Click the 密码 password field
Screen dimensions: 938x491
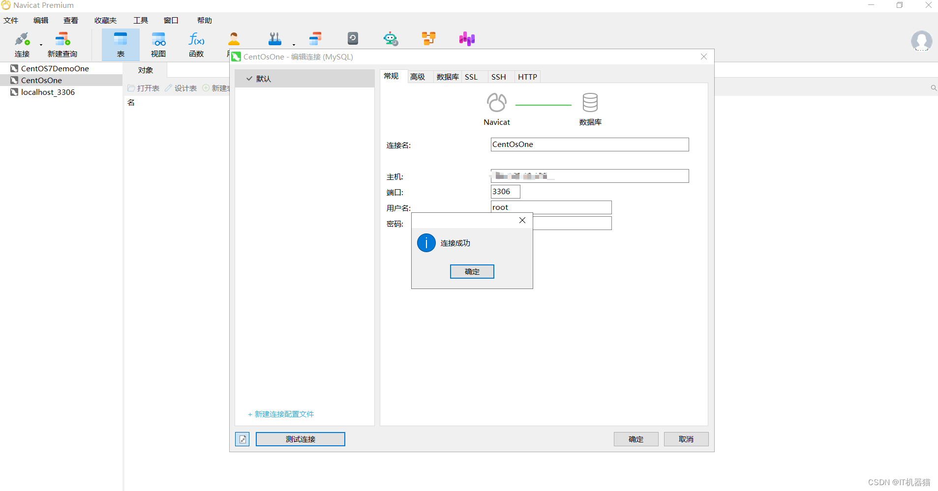(573, 223)
